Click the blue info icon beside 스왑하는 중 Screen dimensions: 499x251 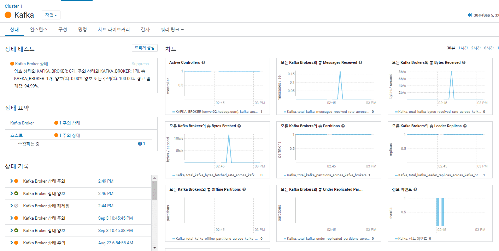pos(140,144)
